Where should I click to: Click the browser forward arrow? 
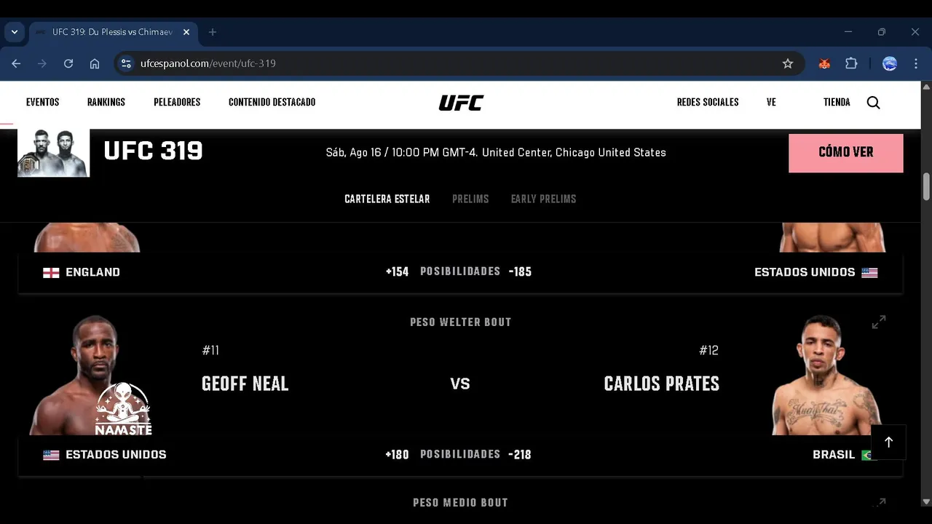pos(42,63)
